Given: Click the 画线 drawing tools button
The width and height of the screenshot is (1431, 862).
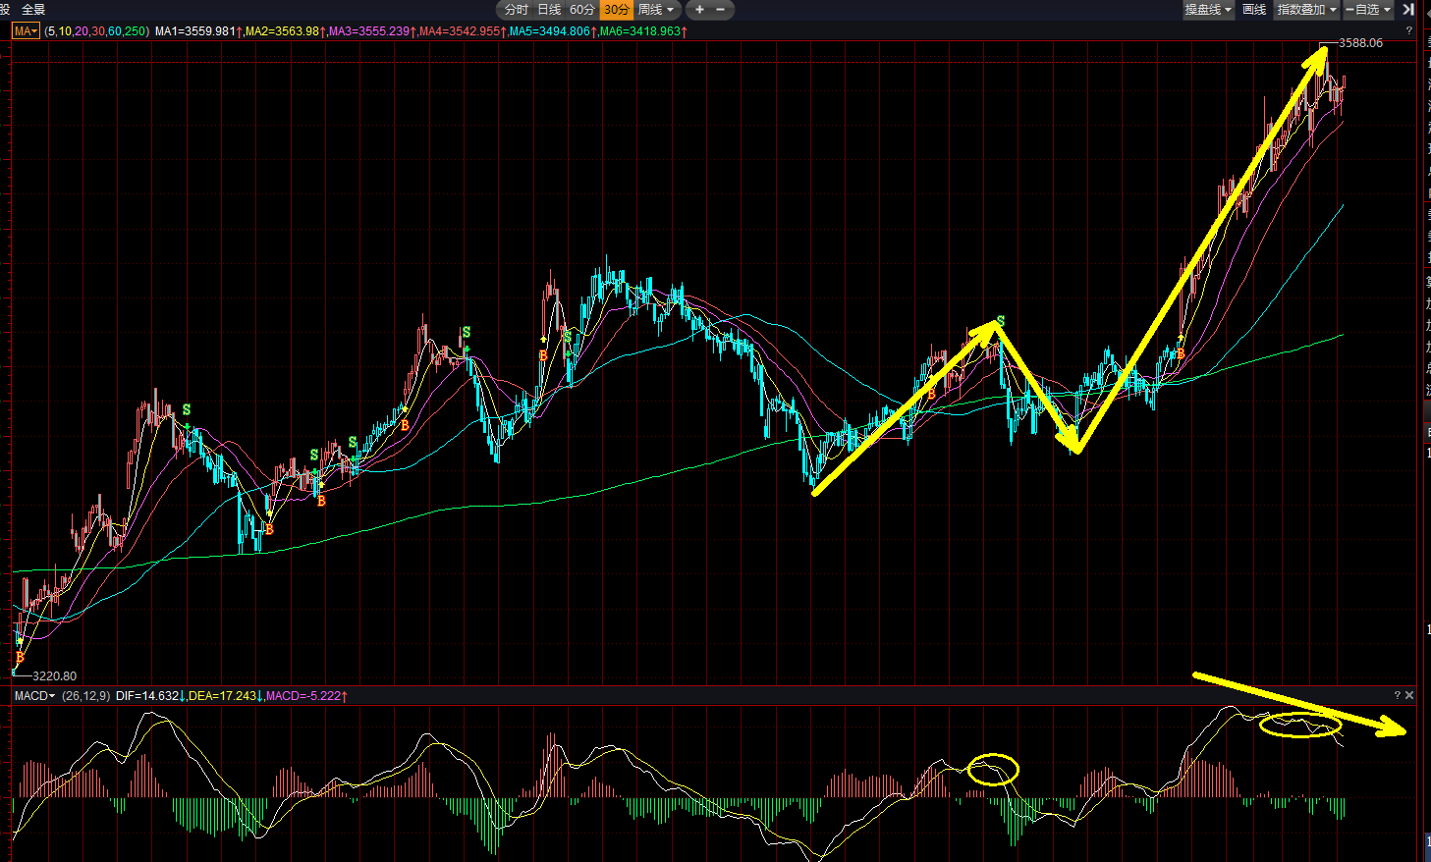Looking at the screenshot, I should [x=1254, y=10].
